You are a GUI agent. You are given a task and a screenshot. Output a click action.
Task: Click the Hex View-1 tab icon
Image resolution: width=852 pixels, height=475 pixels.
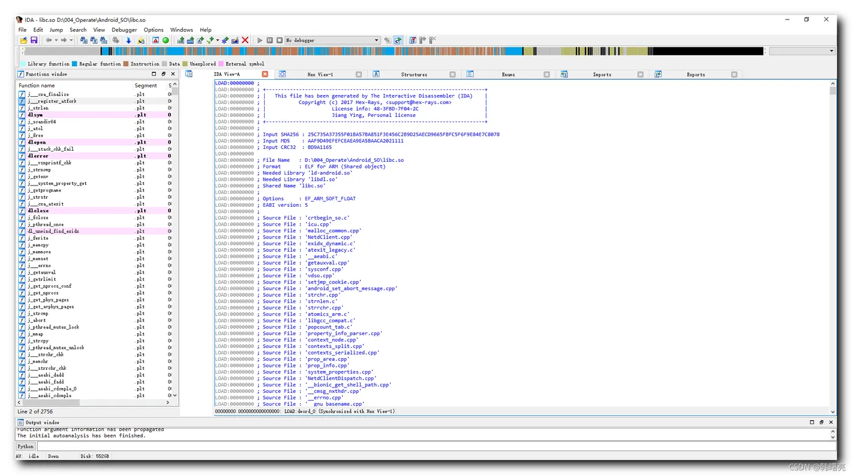[282, 74]
